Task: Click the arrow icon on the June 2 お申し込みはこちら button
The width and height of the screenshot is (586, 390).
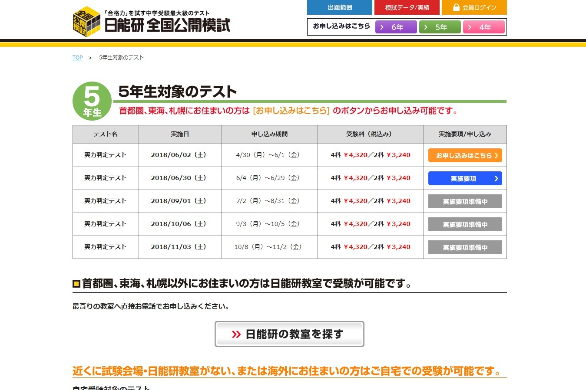Action: click(x=497, y=155)
